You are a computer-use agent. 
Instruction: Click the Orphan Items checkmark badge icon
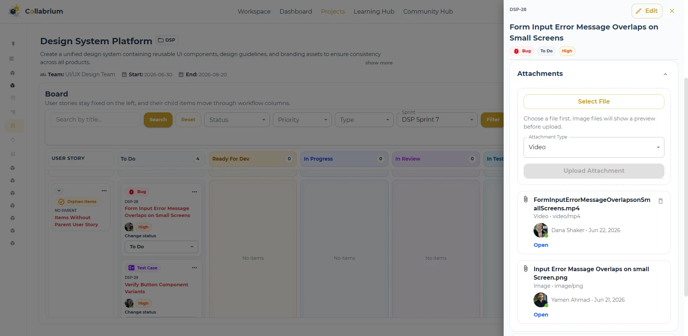click(62, 202)
